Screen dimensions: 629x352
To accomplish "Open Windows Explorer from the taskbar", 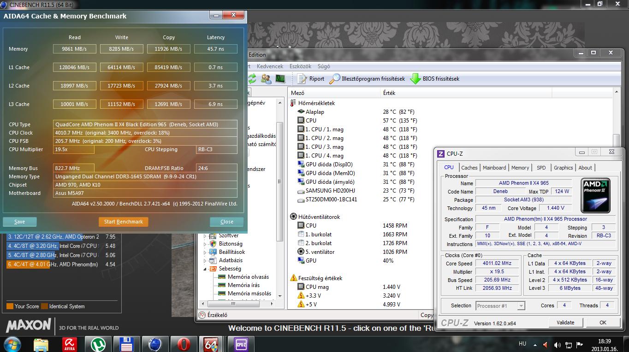I will click(x=41, y=344).
